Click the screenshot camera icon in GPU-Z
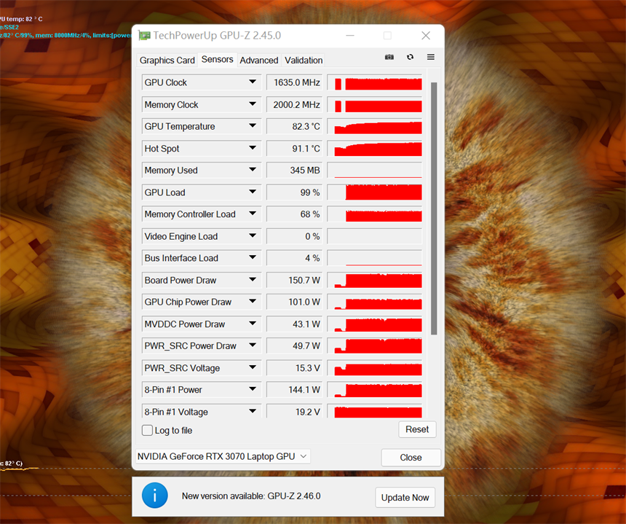 pyautogui.click(x=389, y=57)
